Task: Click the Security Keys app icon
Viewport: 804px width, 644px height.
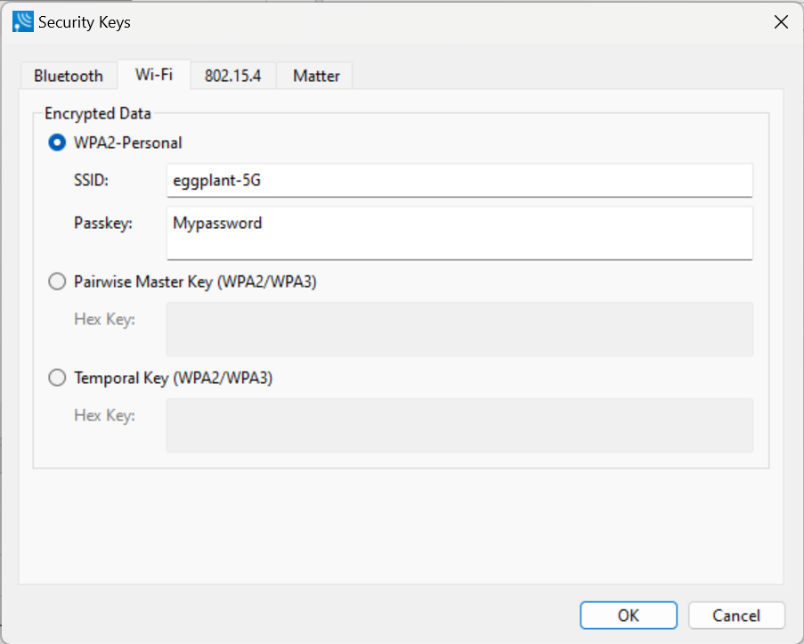Action: [x=23, y=22]
